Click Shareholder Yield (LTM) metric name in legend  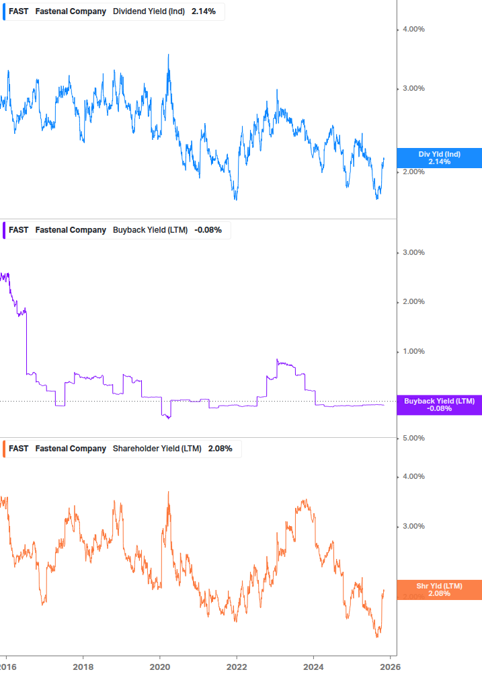[157, 449]
